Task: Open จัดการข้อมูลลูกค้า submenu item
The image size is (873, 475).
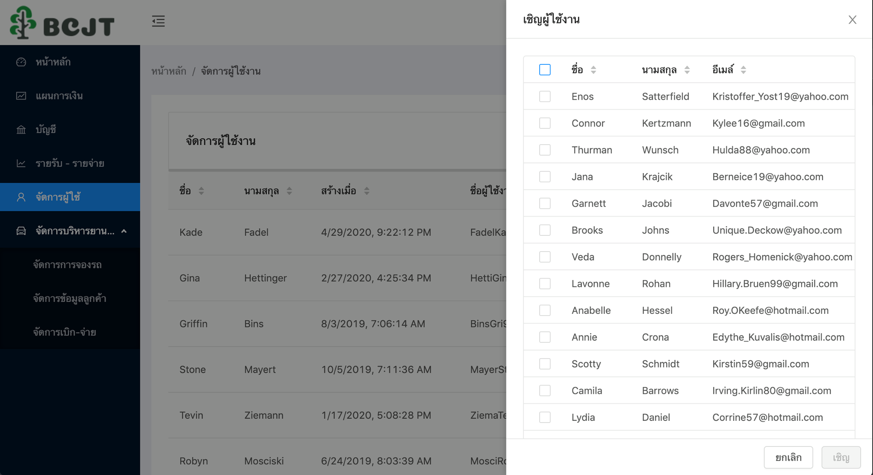Action: [x=70, y=298]
